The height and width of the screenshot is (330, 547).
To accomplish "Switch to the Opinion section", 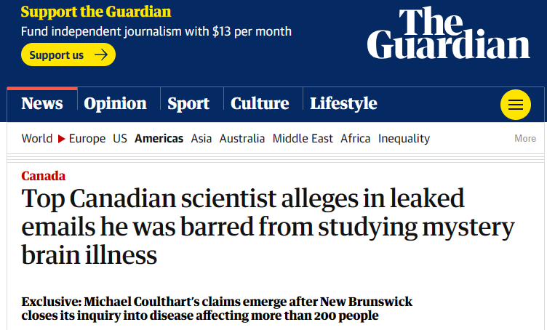I will tap(115, 103).
